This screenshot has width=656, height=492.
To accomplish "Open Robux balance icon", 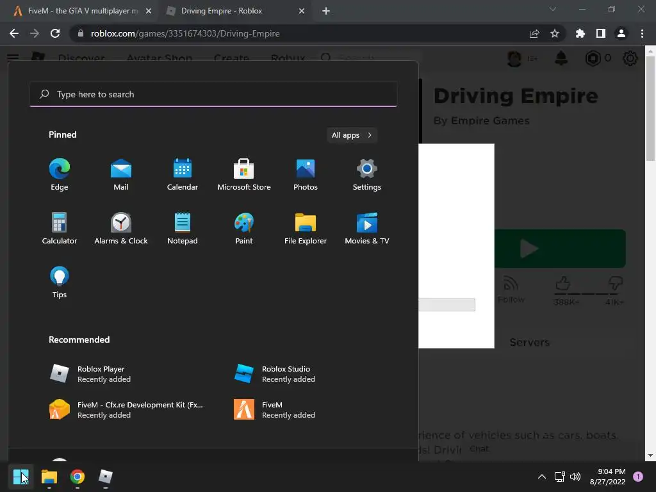I will tap(593, 58).
